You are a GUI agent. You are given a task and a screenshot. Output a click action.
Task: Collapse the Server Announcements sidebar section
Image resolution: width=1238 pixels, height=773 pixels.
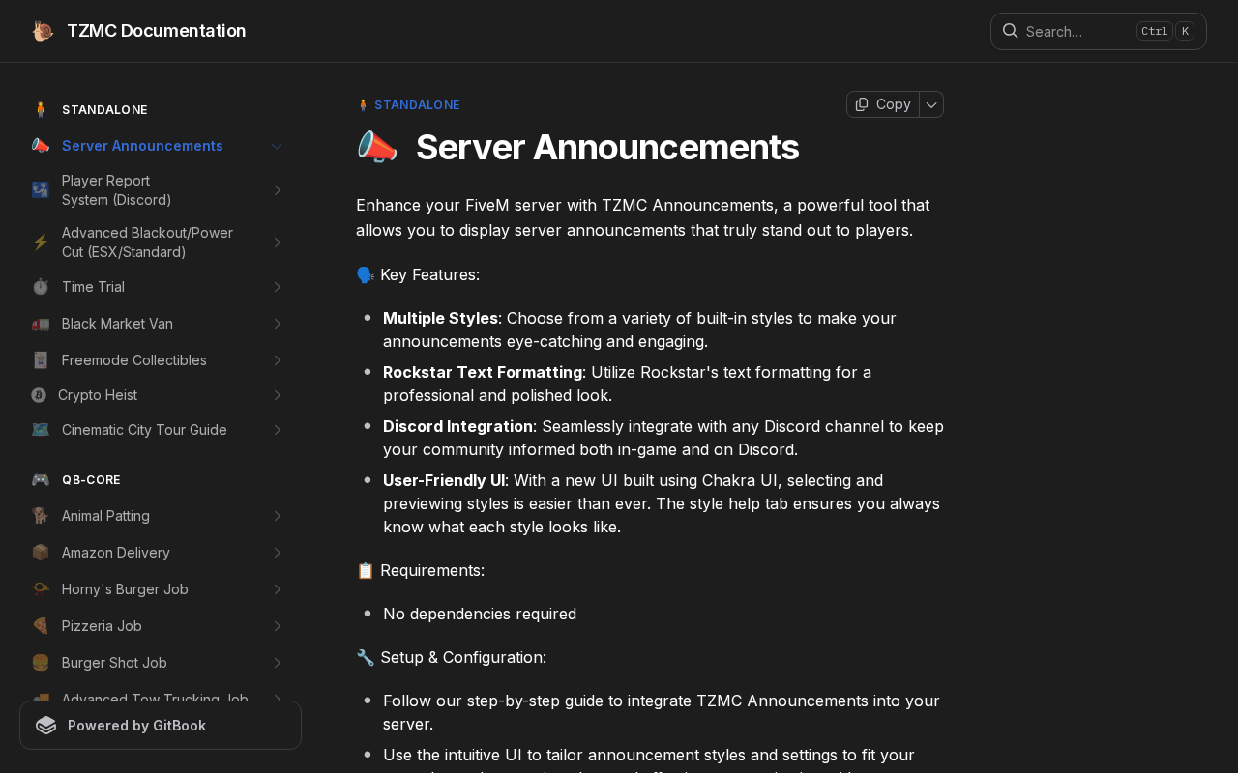[277, 146]
